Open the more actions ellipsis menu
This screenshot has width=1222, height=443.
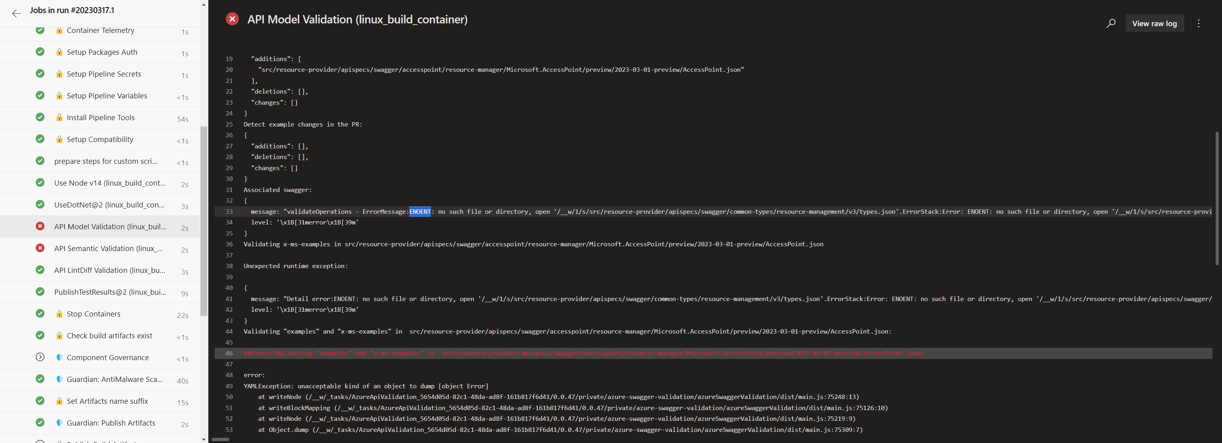(1199, 23)
